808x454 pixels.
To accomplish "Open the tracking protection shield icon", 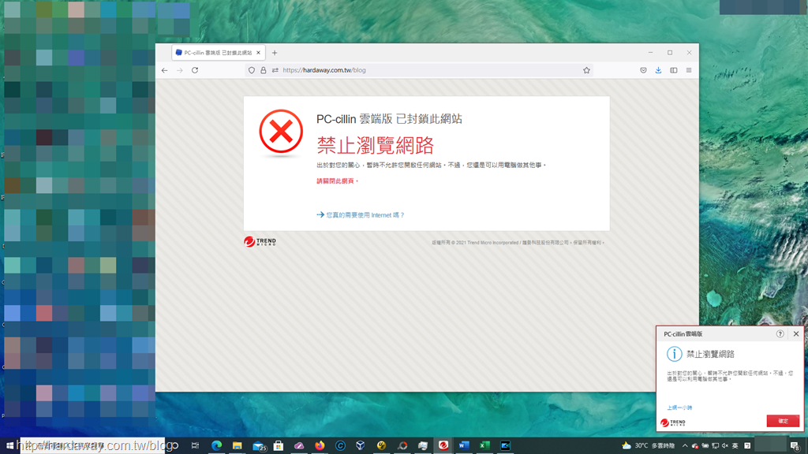I will (x=252, y=70).
